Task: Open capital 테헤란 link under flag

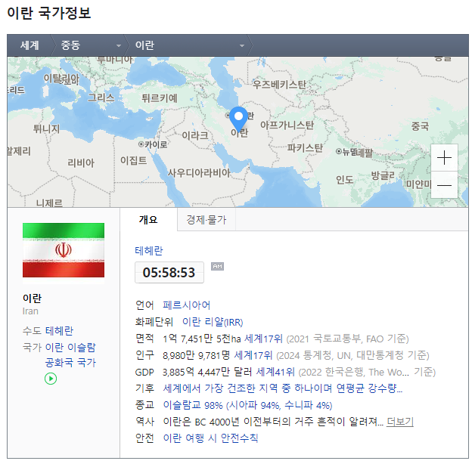Action: pyautogui.click(x=59, y=331)
